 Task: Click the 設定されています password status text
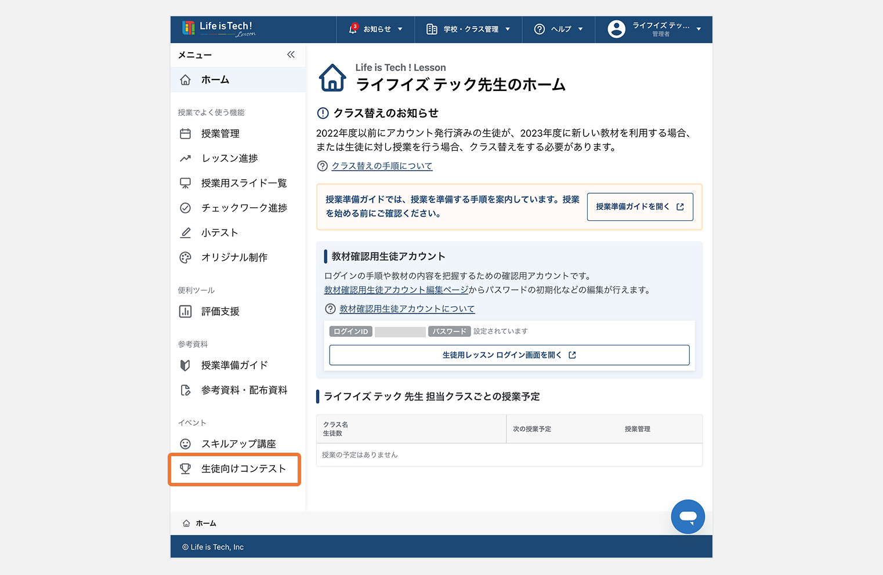501,332
